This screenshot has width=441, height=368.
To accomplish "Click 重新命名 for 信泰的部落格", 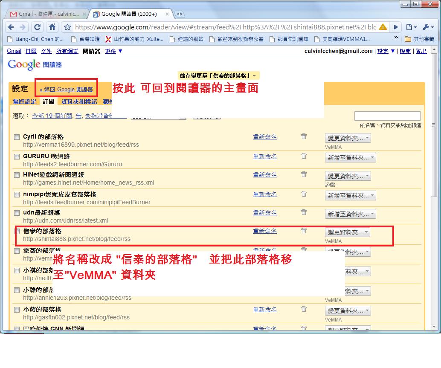I will [265, 231].
